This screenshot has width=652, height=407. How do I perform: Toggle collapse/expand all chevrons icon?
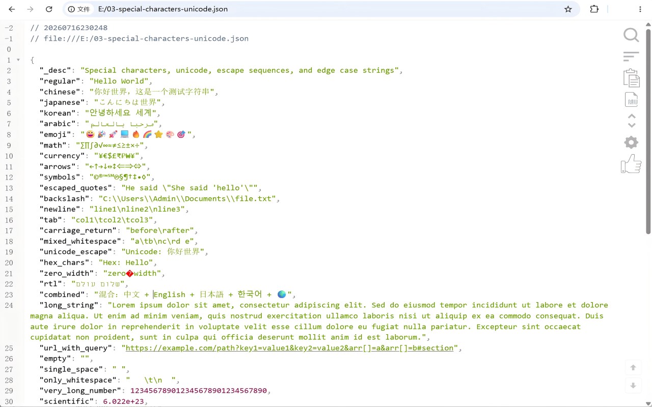coord(632,121)
